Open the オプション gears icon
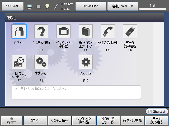The width and height of the screenshot is (169, 126). pyautogui.click(x=41, y=62)
